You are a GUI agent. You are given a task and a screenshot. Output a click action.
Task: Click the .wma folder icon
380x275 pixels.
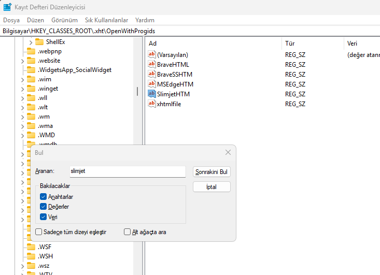tap(31, 126)
